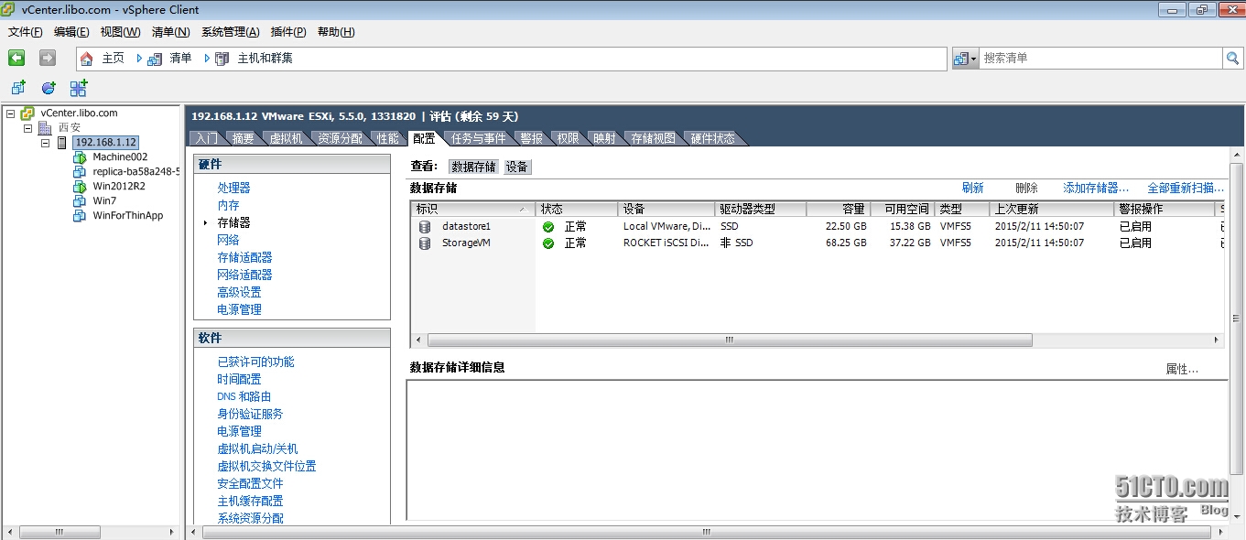Screen dimensions: 1246x540
Task: Click the WinForThinApp VM icon
Action: (80, 216)
